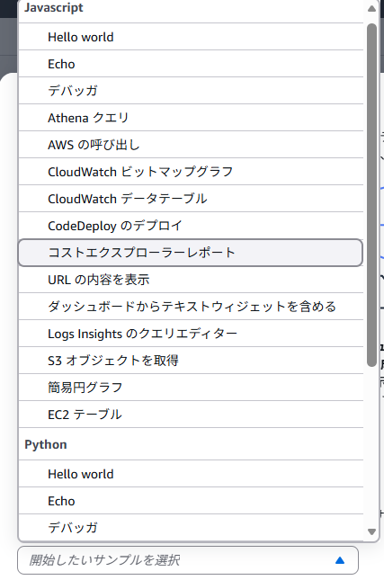
Task: Click the 開始したいサンプルを選択 combo box
Action: click(188, 560)
